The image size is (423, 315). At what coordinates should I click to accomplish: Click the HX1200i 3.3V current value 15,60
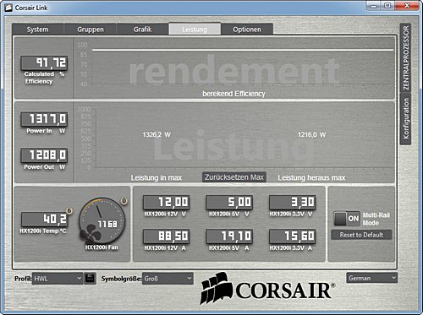point(293,236)
